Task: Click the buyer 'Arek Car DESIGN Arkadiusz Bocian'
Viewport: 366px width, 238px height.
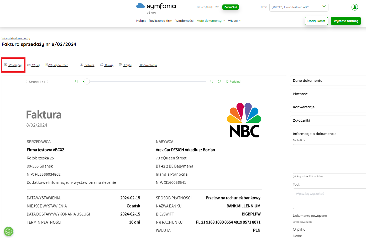Action: coord(185,150)
